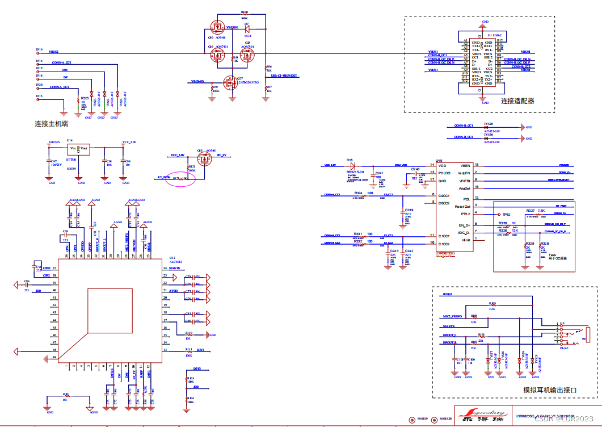Screen dimensions: 602x427
Task: Click the VBUS2 net label
Action: (x=54, y=52)
